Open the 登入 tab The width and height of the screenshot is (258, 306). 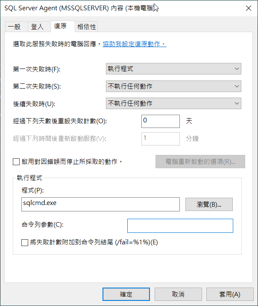click(x=37, y=27)
